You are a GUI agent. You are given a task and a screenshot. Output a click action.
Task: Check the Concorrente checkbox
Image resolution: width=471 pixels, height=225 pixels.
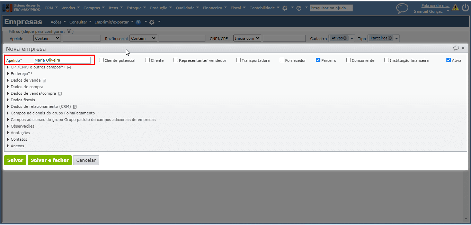(x=348, y=60)
